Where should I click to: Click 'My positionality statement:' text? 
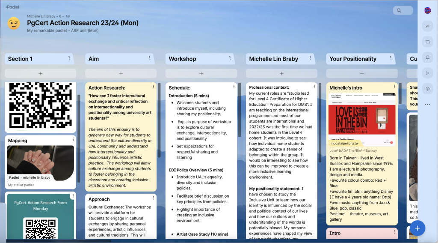[275, 189]
